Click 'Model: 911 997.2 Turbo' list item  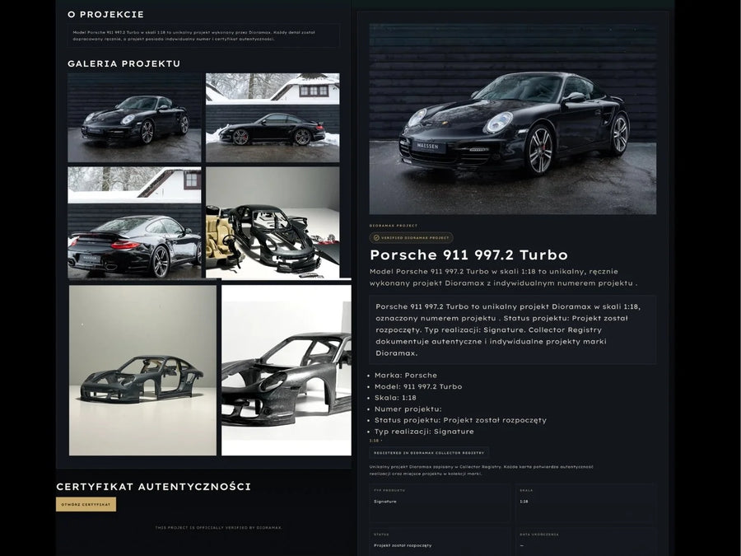pyautogui.click(x=418, y=387)
